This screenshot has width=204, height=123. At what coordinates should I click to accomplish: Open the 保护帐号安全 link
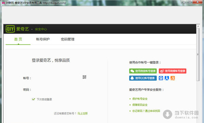click(x=140, y=99)
